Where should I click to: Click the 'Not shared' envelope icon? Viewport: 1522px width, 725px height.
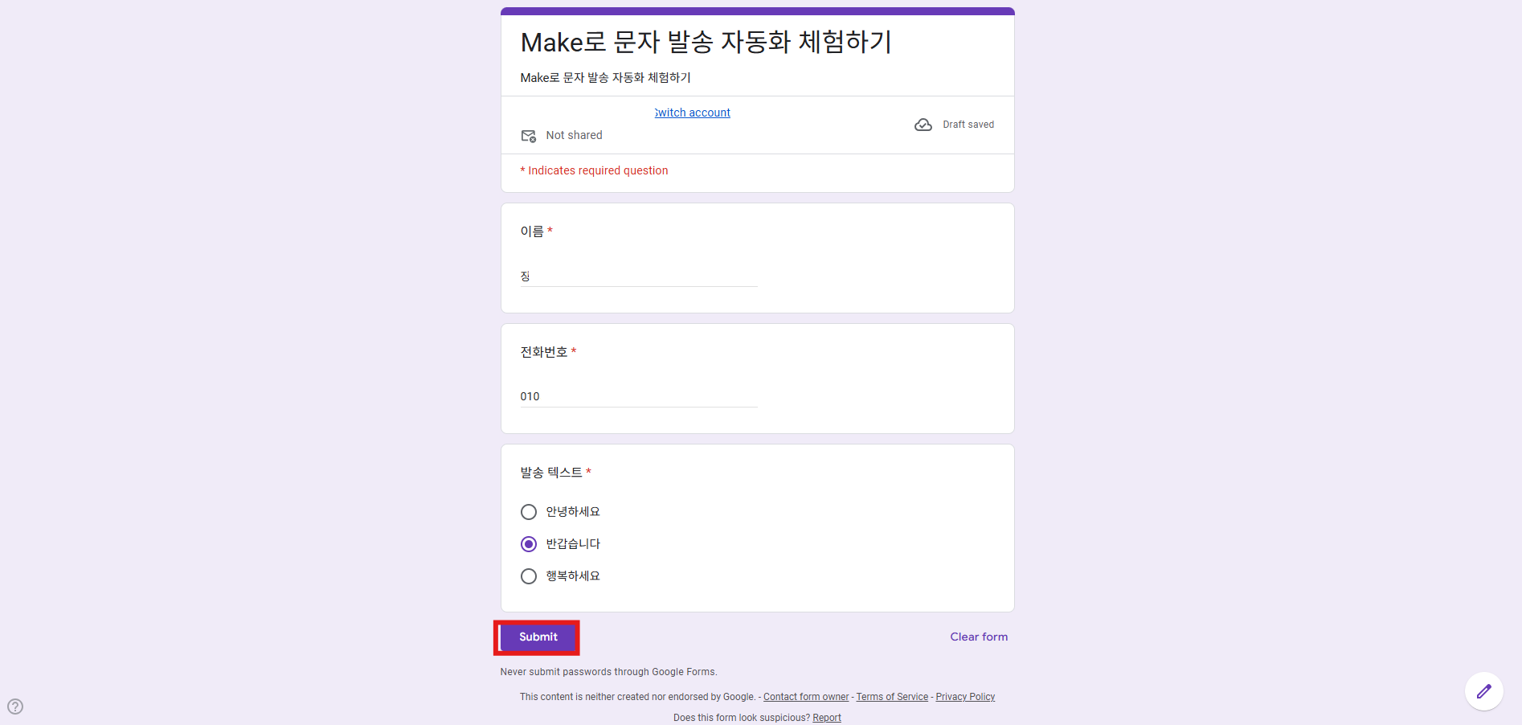point(529,136)
